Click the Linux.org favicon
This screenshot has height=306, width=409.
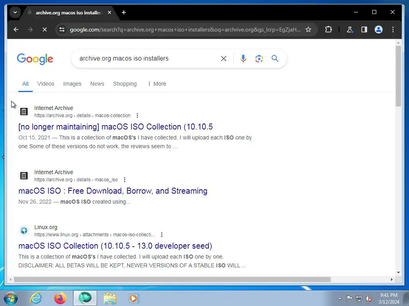click(24, 231)
